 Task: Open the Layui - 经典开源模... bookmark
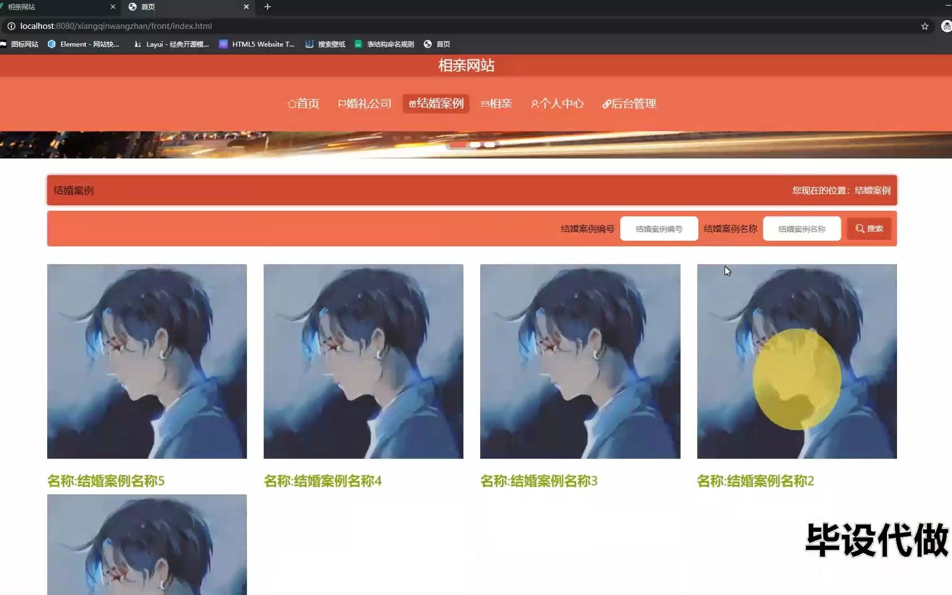coord(171,44)
